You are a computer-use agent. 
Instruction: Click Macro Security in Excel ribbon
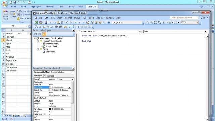click(x=24, y=18)
